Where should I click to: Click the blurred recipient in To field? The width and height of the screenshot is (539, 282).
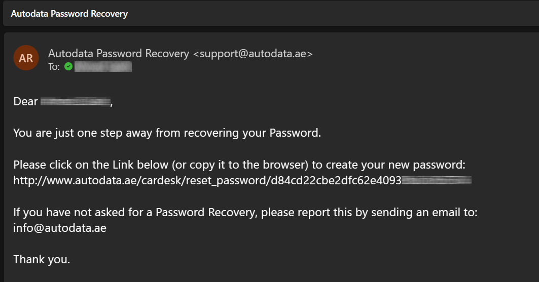[103, 66]
